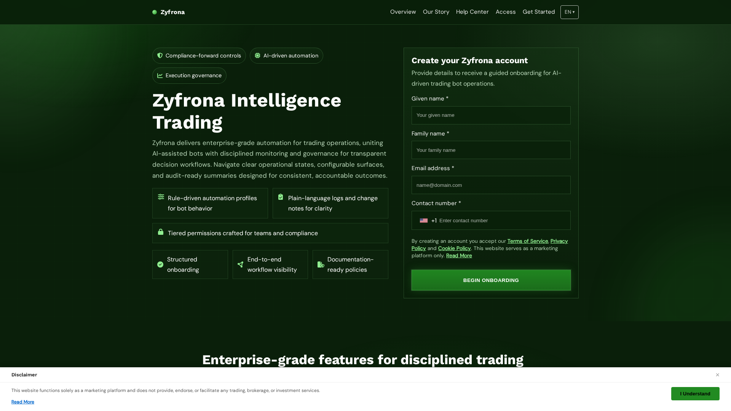Click Create your Zyfrona account heading
The height and width of the screenshot is (411, 731).
tap(470, 61)
